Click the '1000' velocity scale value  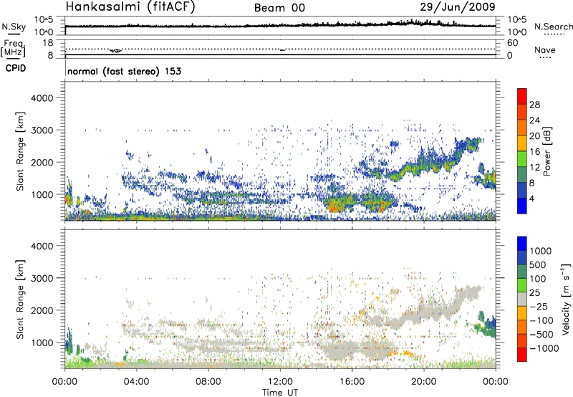540,251
